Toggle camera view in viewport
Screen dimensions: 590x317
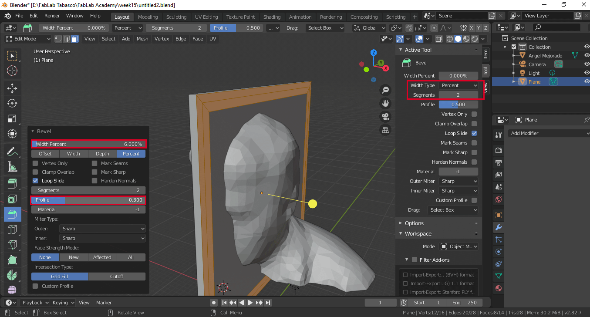[385, 117]
